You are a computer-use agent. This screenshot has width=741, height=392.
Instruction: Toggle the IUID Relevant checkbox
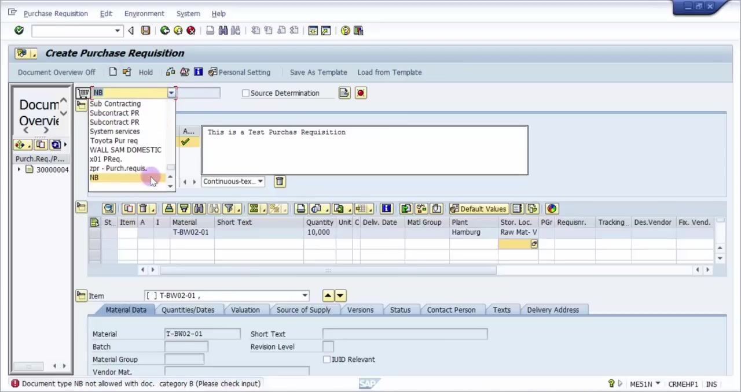[x=327, y=360]
